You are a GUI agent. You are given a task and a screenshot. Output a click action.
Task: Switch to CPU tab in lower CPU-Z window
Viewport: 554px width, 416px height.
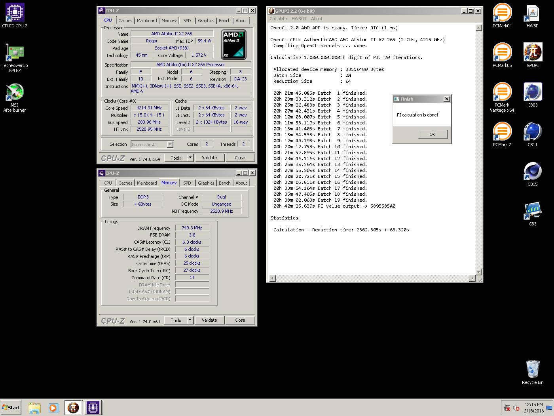click(108, 183)
